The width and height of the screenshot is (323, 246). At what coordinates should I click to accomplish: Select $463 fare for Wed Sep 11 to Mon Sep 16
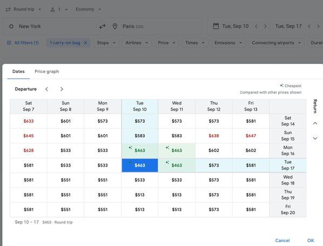[x=177, y=150]
